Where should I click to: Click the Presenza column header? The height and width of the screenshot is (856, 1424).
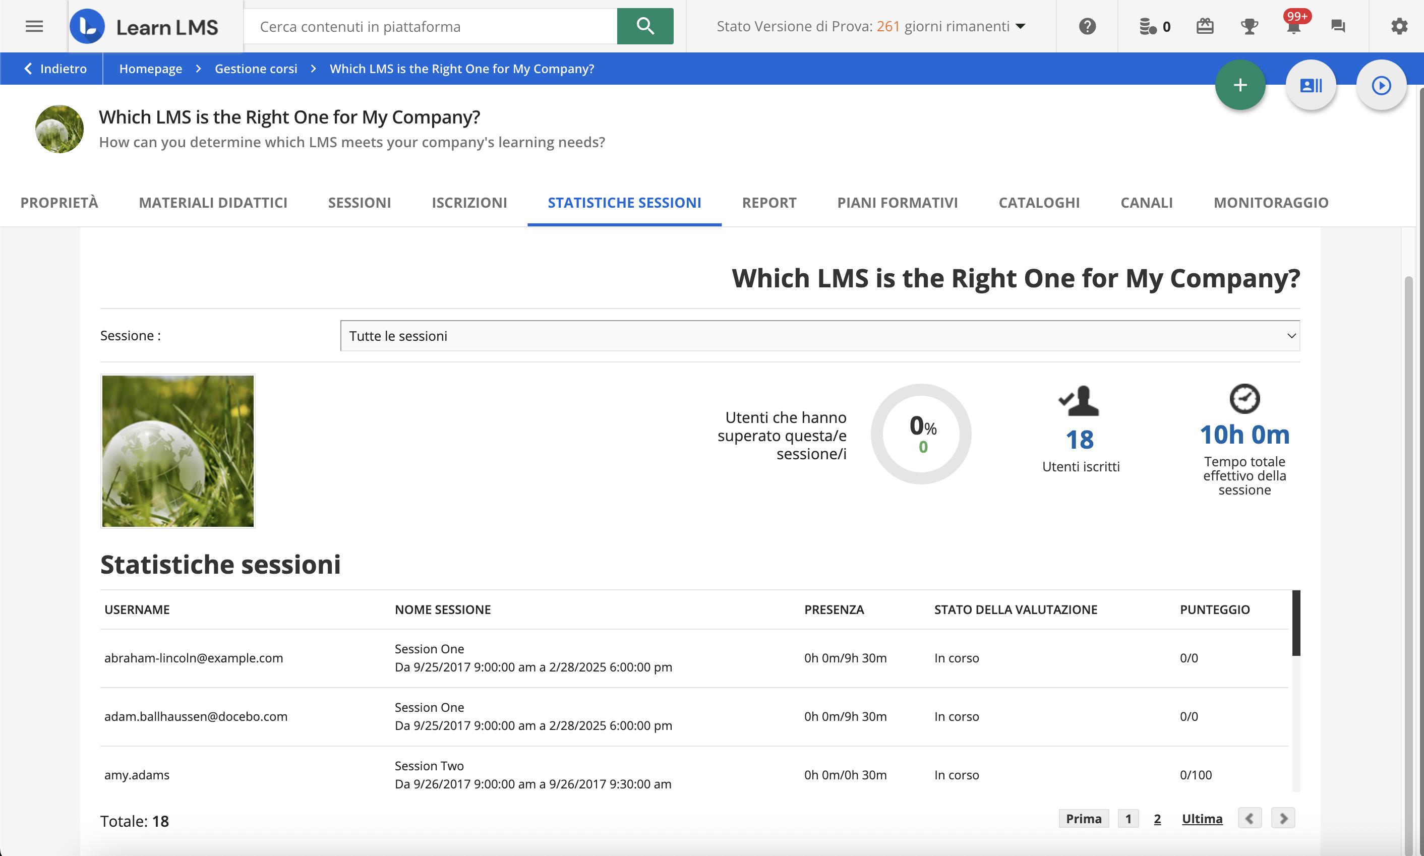pyautogui.click(x=834, y=609)
